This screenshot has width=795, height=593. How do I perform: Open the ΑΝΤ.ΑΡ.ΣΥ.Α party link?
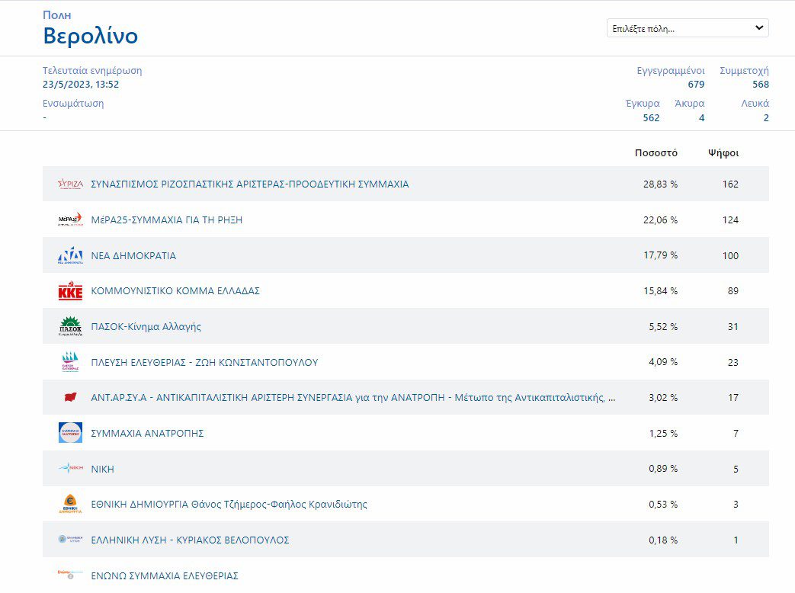coord(353,398)
